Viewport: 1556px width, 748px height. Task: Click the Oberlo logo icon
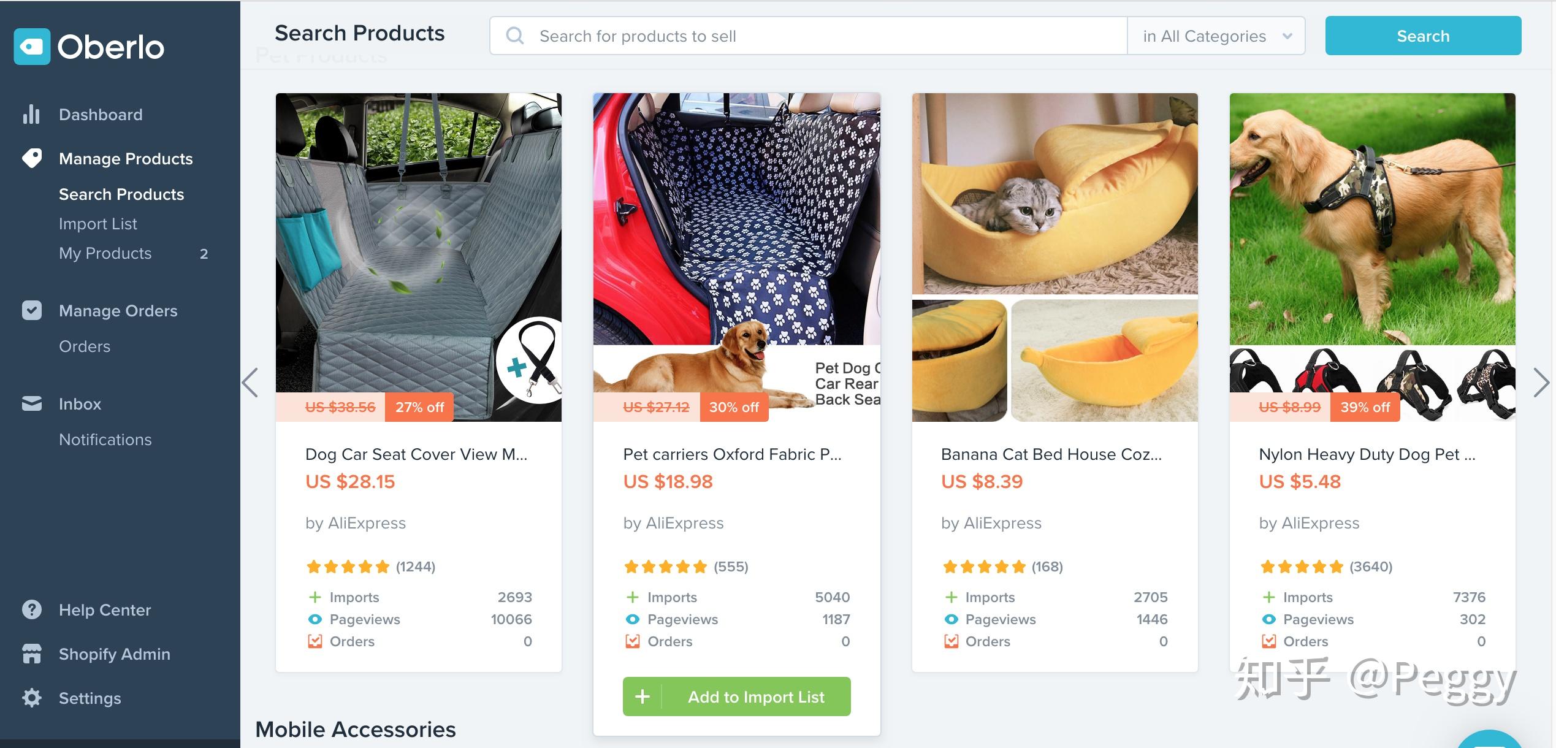(x=32, y=47)
